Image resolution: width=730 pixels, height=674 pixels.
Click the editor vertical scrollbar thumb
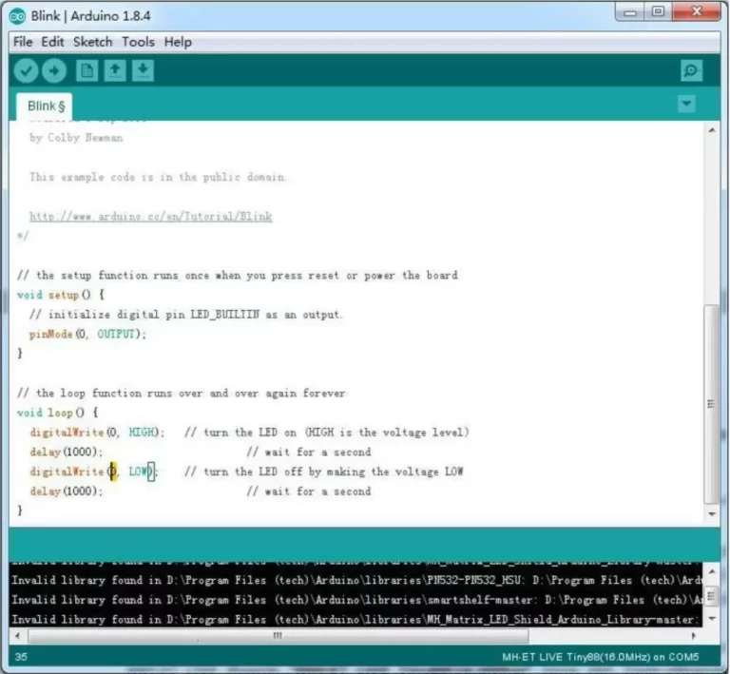(711, 404)
